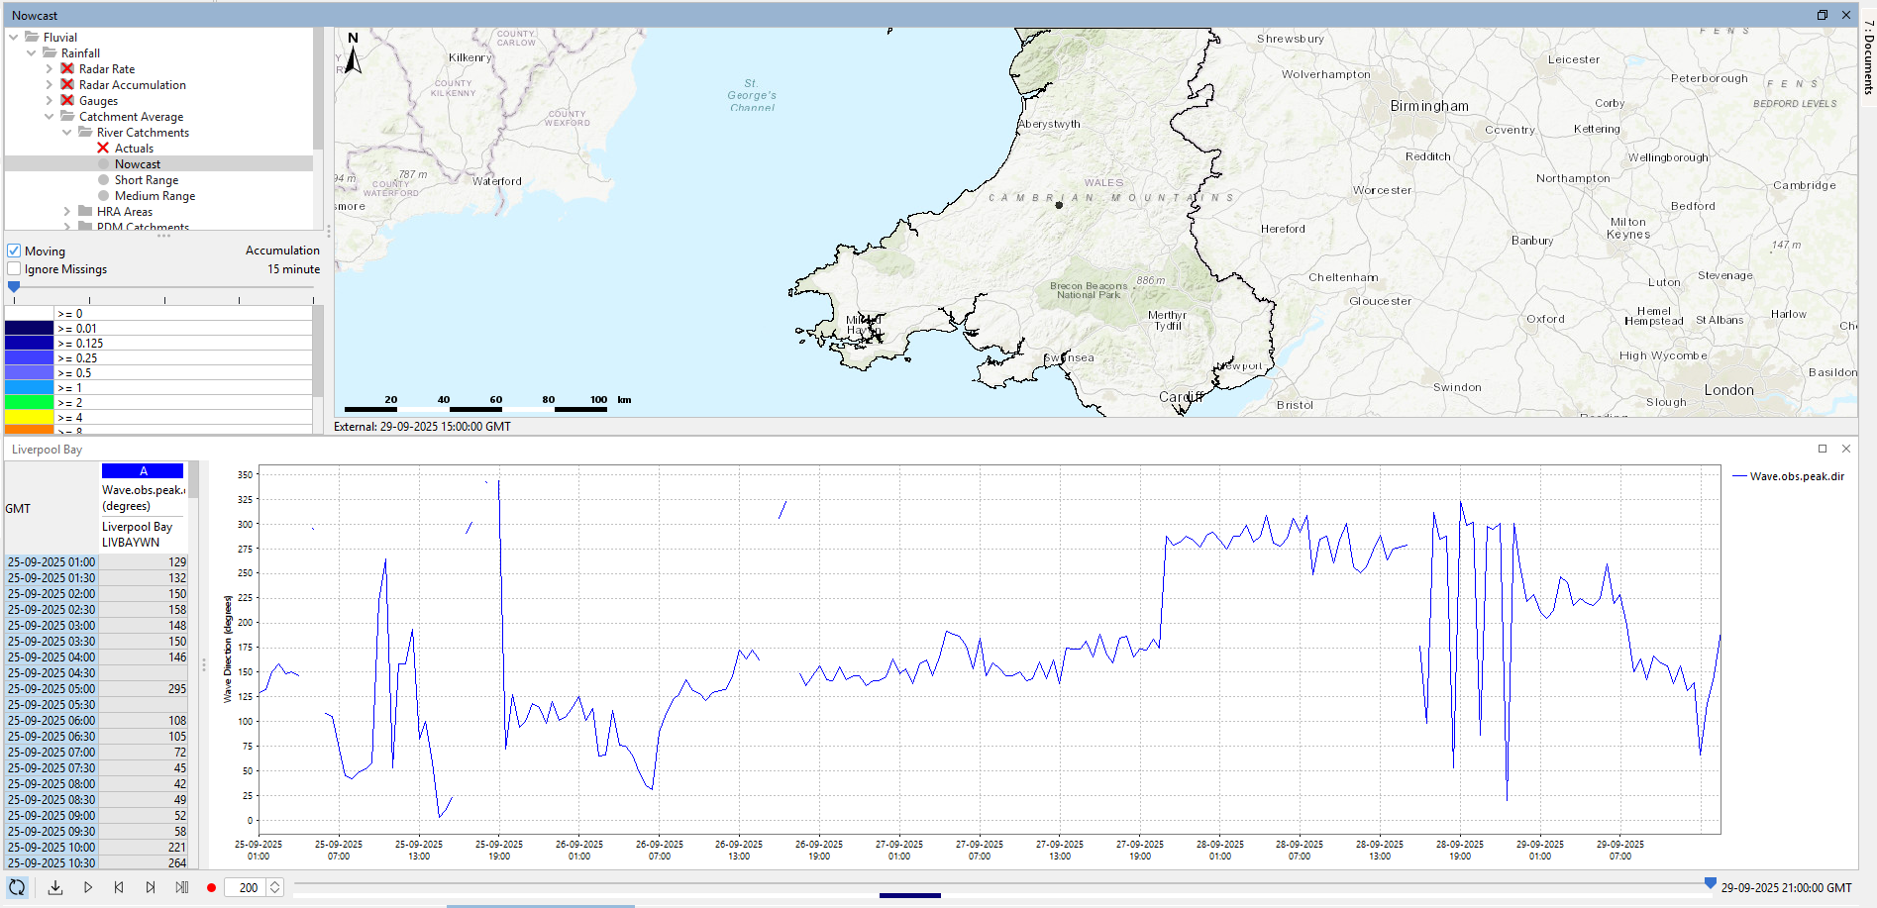
Task: Click the play/pause step icon
Action: 182,887
